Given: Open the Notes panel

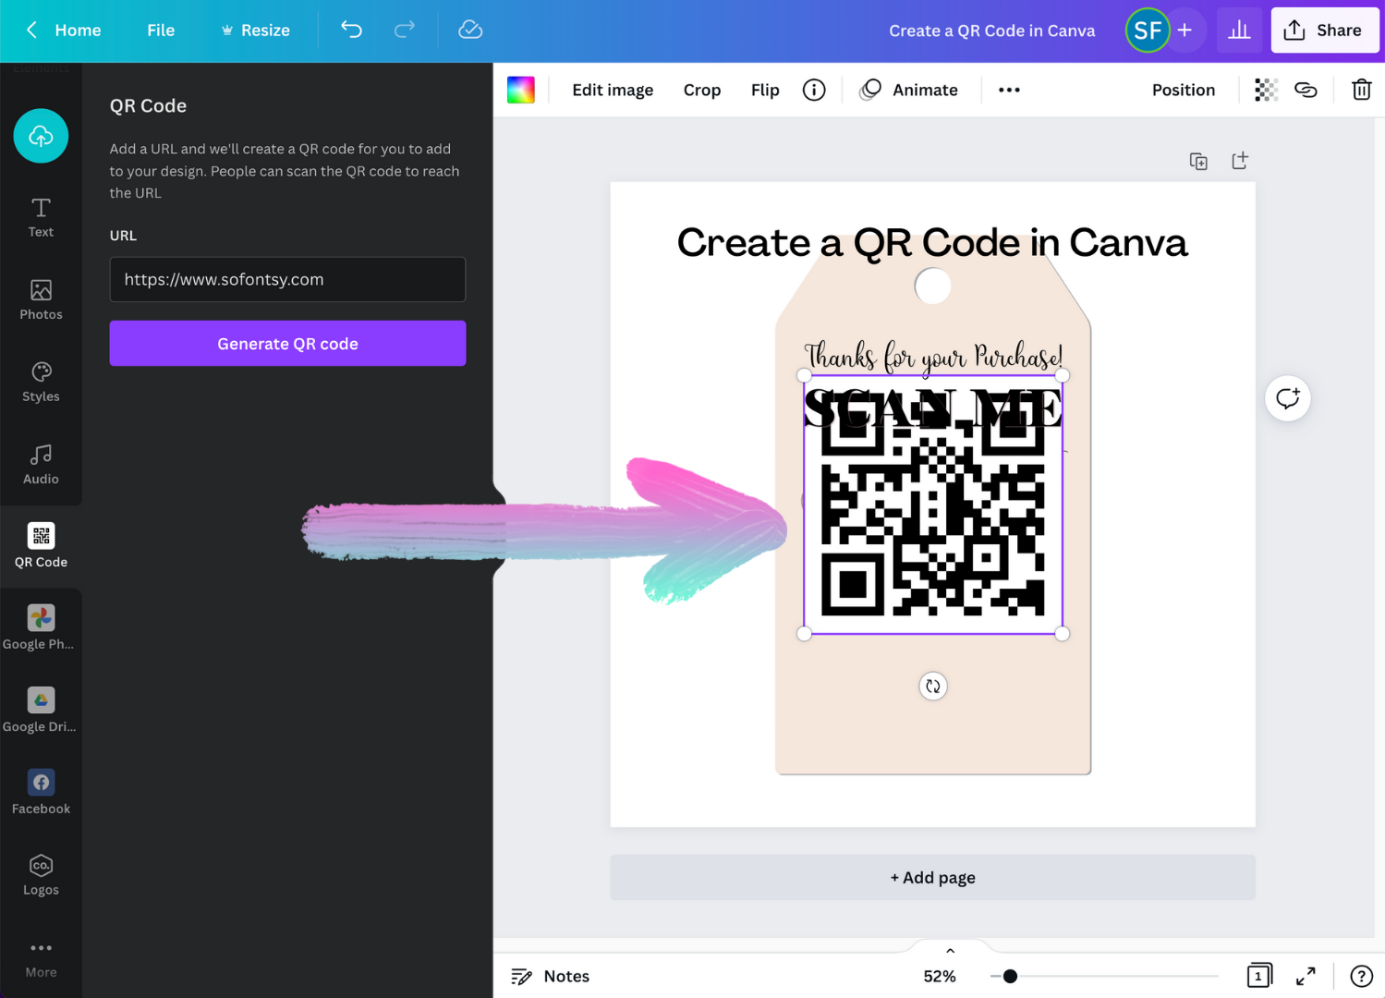Looking at the screenshot, I should pos(551,977).
